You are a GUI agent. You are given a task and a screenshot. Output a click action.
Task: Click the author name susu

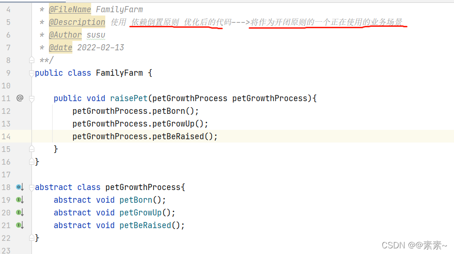(x=96, y=35)
